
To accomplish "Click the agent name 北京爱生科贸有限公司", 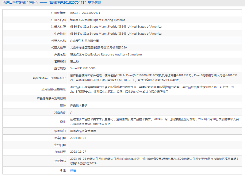I will tap(85, 40).
